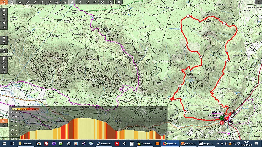
Task: Zoom out with the minus button
Action: click(x=4, y=19)
